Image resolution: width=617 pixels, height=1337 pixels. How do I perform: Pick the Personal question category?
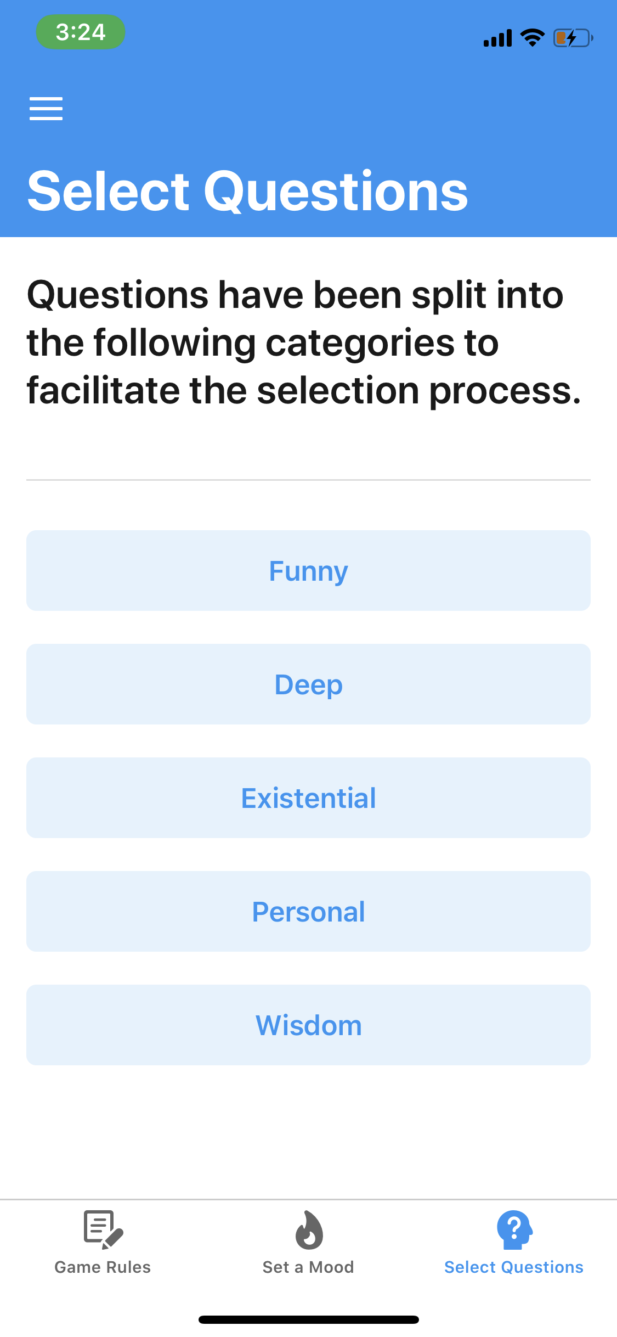coord(308,912)
